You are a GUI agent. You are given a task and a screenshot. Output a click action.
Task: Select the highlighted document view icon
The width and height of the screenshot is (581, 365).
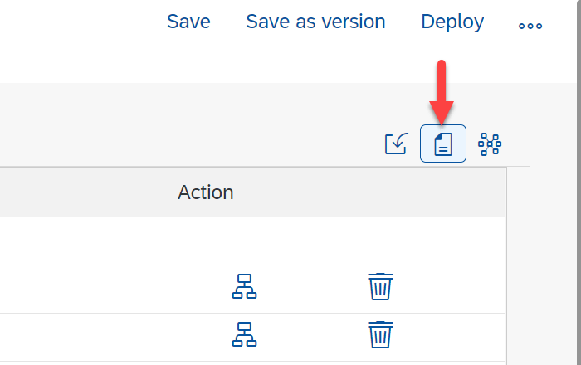coord(443,144)
